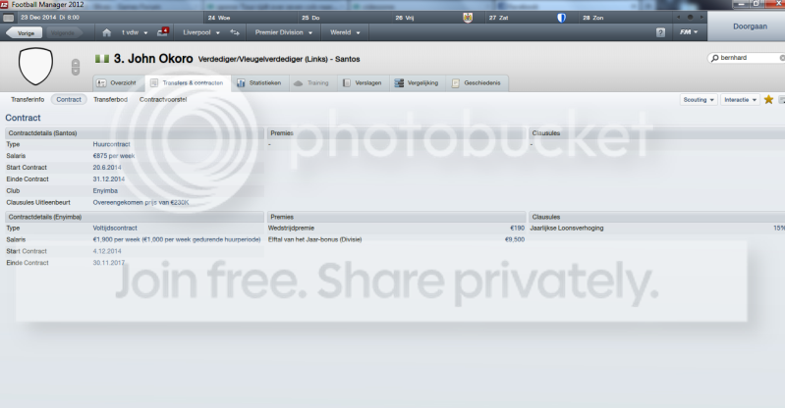Go back with the Vorige button
Viewport: 785px width, 408px height.
(x=24, y=33)
